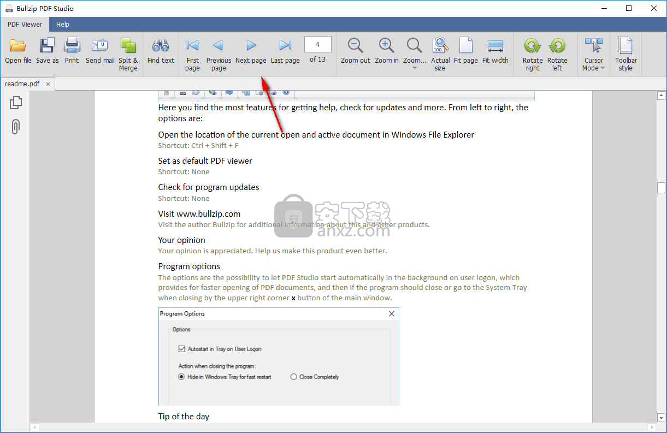Rotate the page left
The image size is (667, 433).
tap(557, 46)
